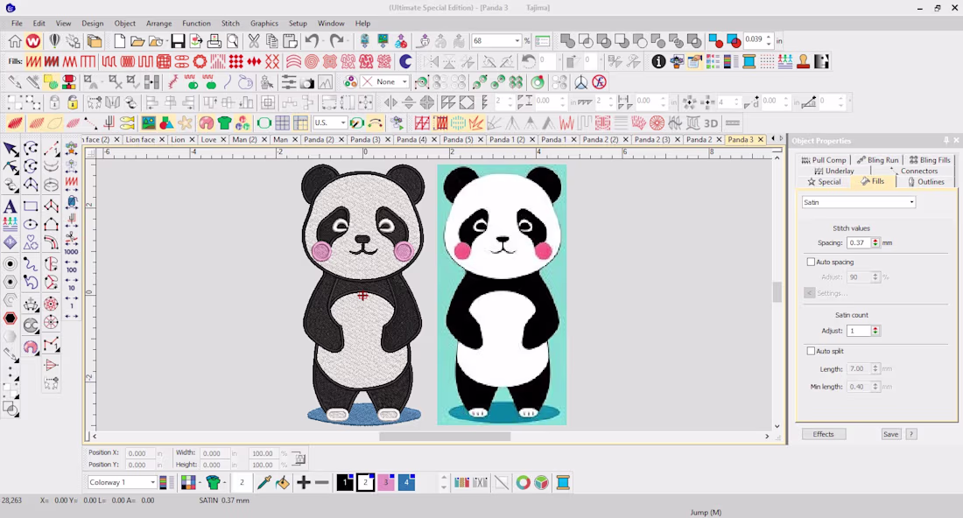Add a color with the plus icon
963x518 pixels.
click(x=304, y=482)
